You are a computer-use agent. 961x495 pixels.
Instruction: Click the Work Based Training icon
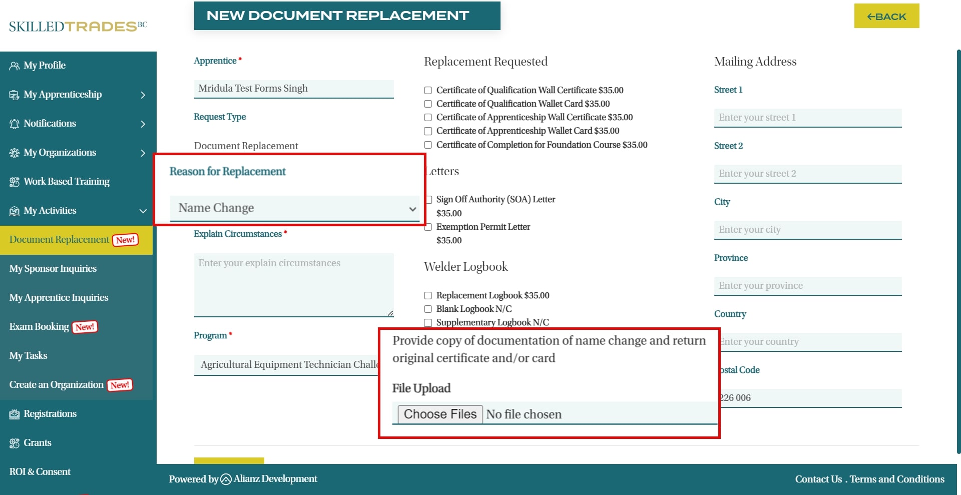point(14,182)
